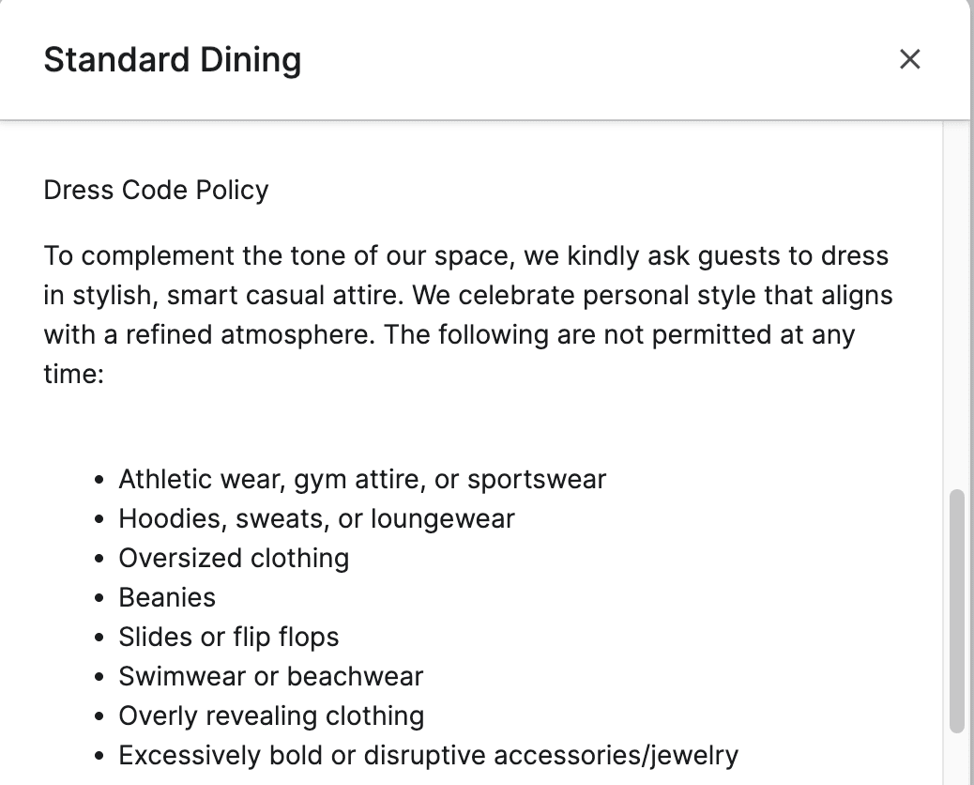This screenshot has height=785, width=974.
Task: Click the "Dress Code Policy" heading
Action: coord(156,190)
